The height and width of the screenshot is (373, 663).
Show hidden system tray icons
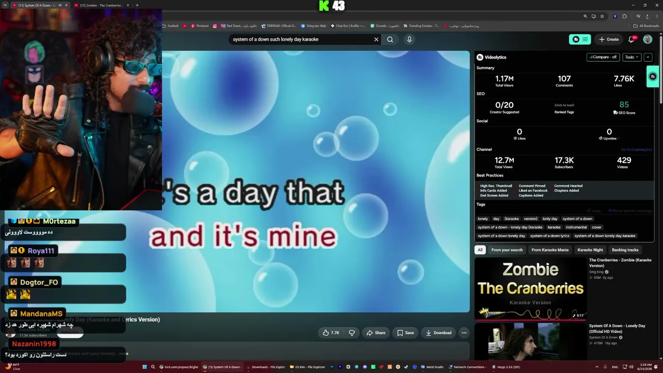point(597,367)
